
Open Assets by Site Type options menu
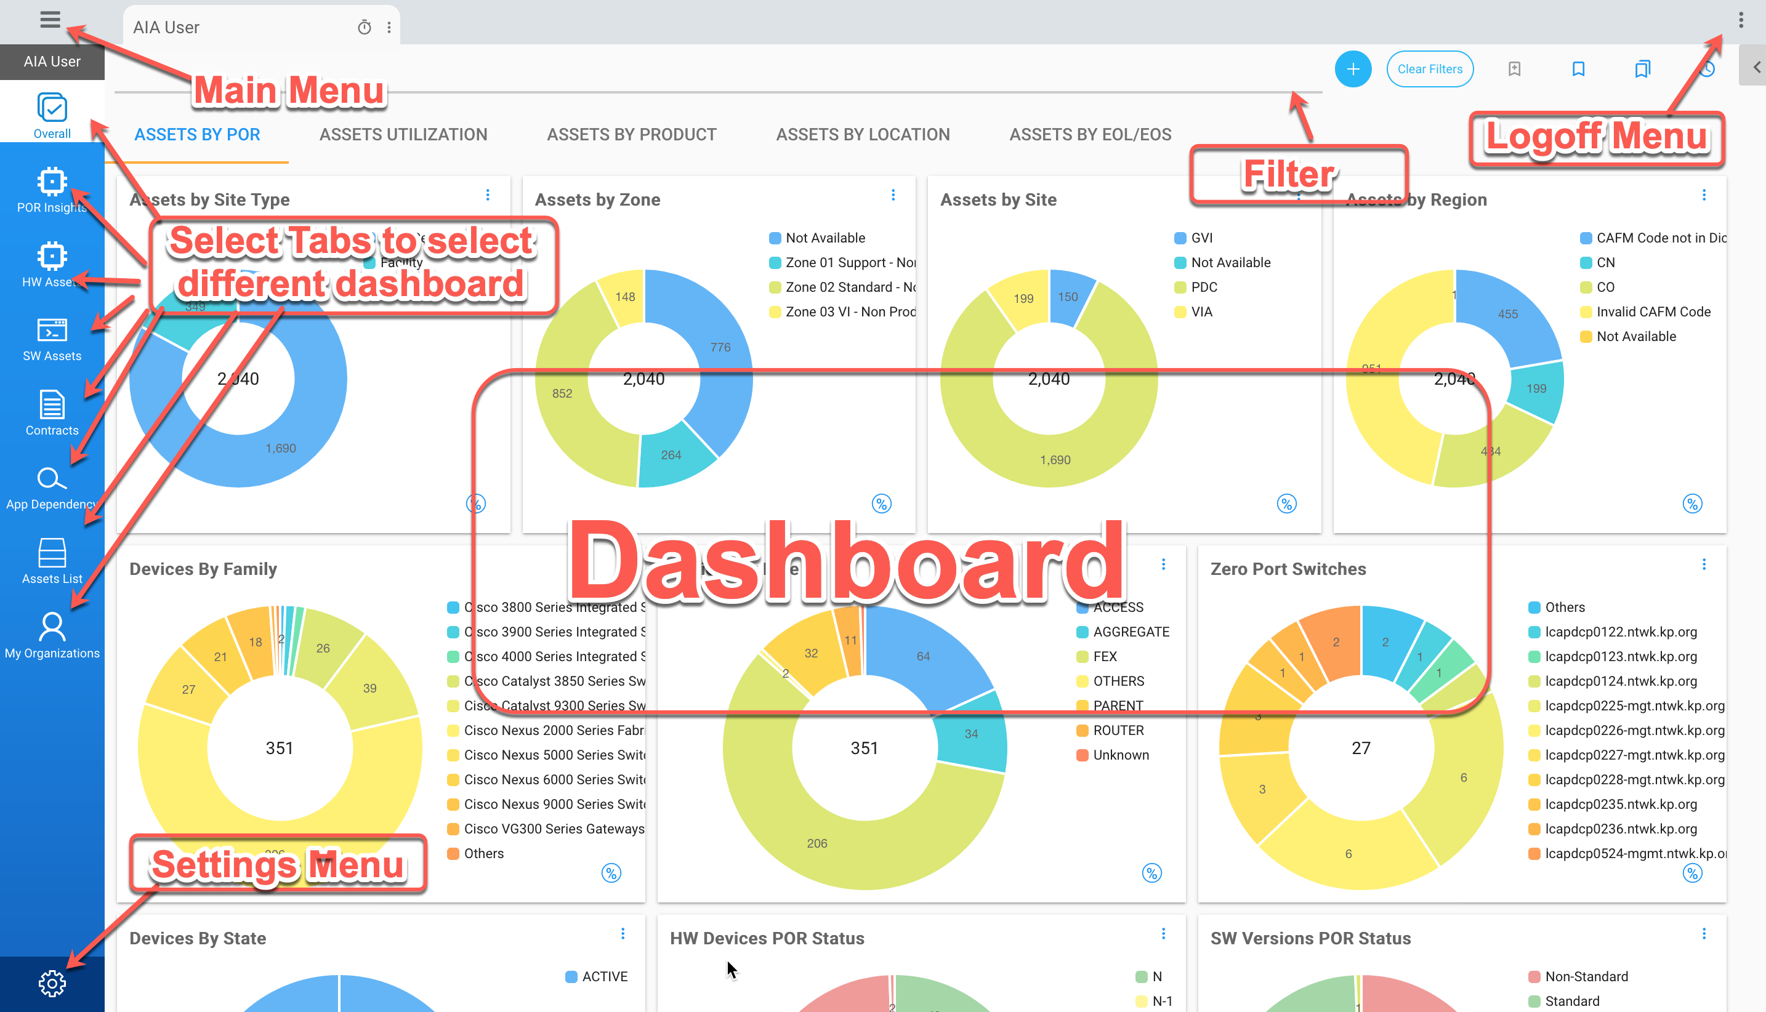488,195
